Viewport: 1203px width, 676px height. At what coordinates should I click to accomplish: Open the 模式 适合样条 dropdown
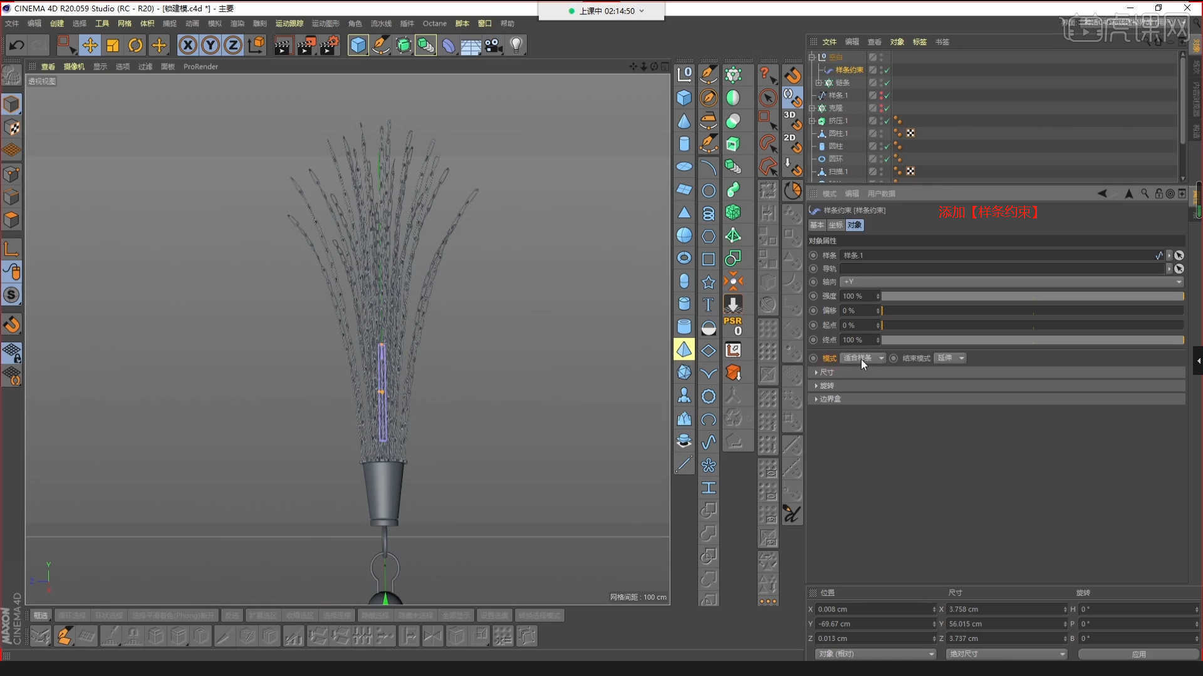[x=863, y=358]
